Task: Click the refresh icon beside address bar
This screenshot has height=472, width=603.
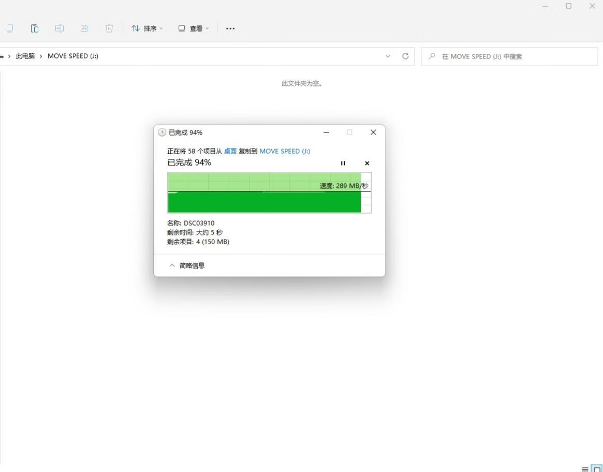Action: click(405, 56)
